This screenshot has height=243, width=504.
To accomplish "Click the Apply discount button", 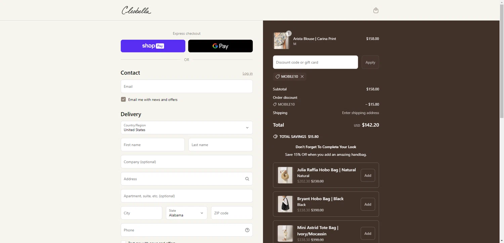I will click(x=370, y=62).
